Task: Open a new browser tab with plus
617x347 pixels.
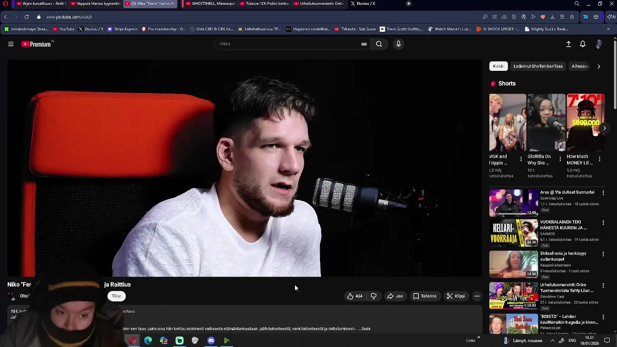Action: (x=408, y=4)
